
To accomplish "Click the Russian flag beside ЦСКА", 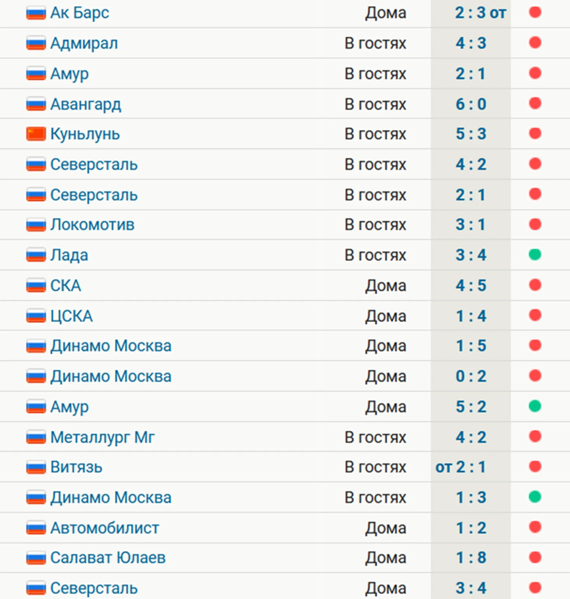I will [36, 316].
